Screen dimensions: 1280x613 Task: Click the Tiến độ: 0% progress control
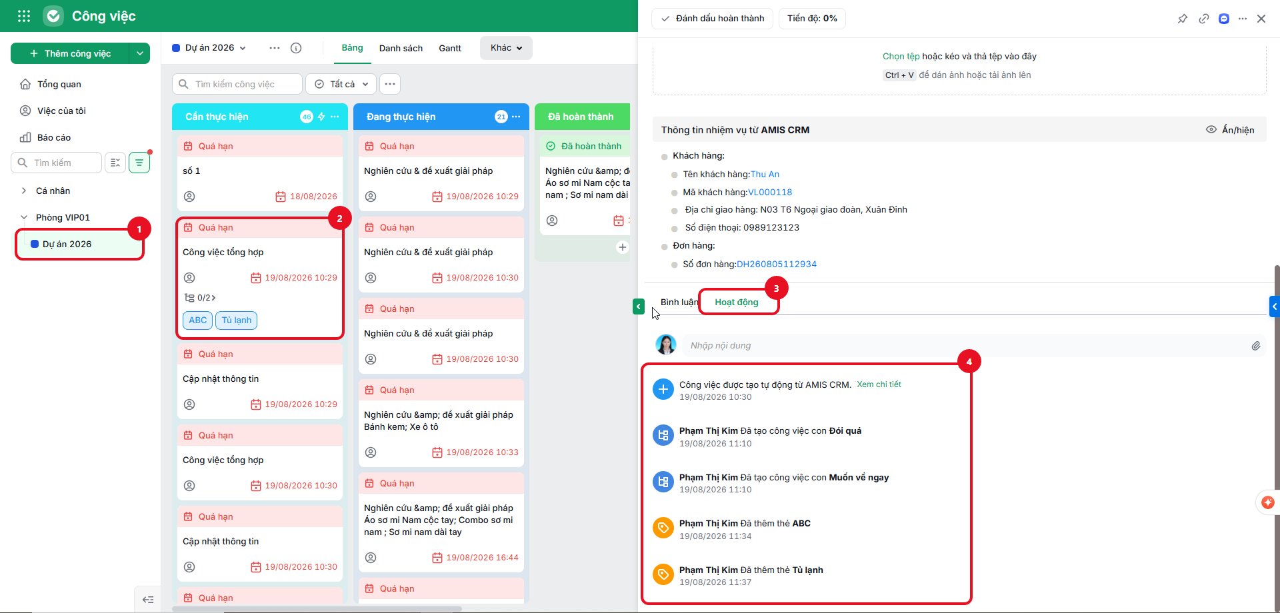click(x=812, y=19)
